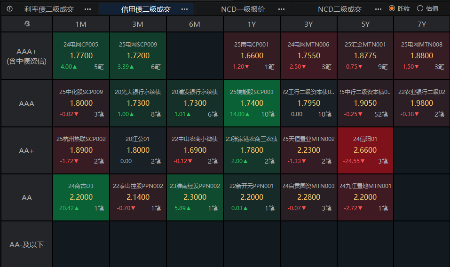This screenshot has height=267, width=450.
Task: Select the 20光大银行永续债 cell
Action: (138, 103)
